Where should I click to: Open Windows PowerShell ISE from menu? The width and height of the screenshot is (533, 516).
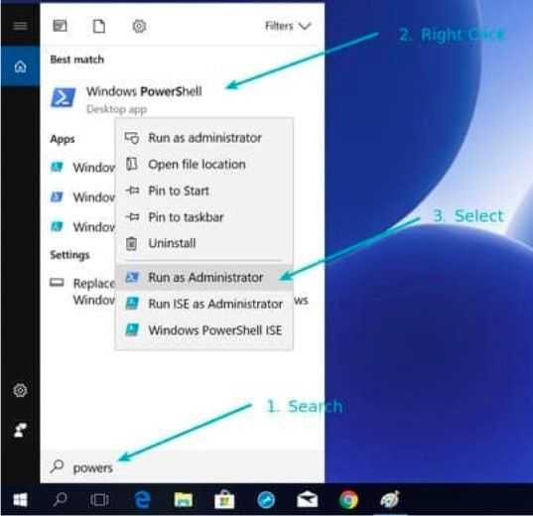tap(203, 330)
